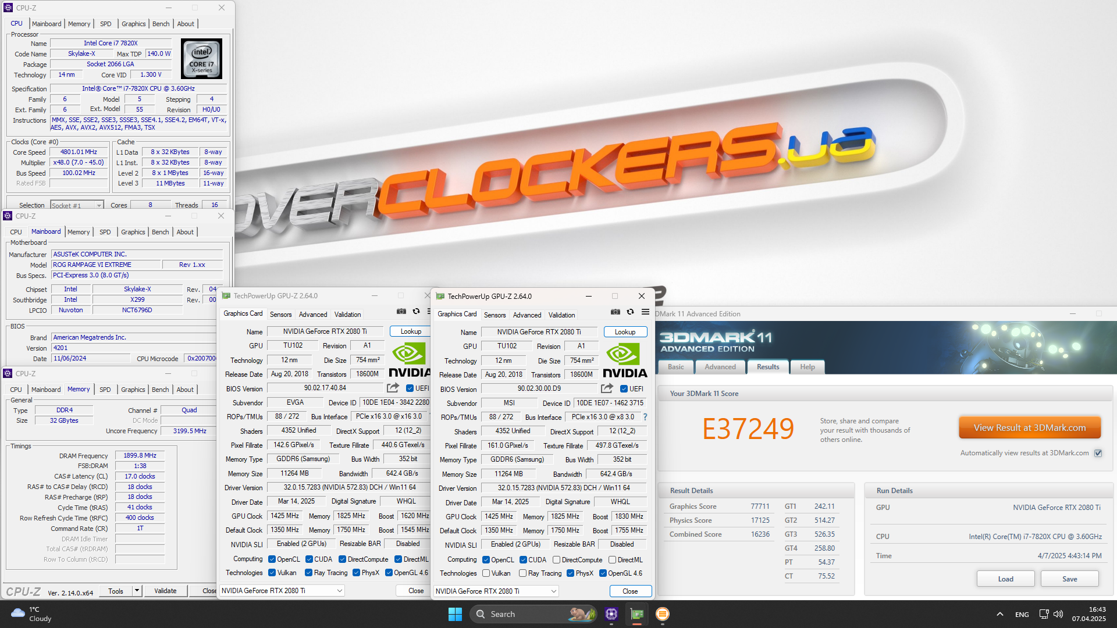Click ENG language indicator
Image resolution: width=1117 pixels, height=628 pixels.
[1022, 615]
